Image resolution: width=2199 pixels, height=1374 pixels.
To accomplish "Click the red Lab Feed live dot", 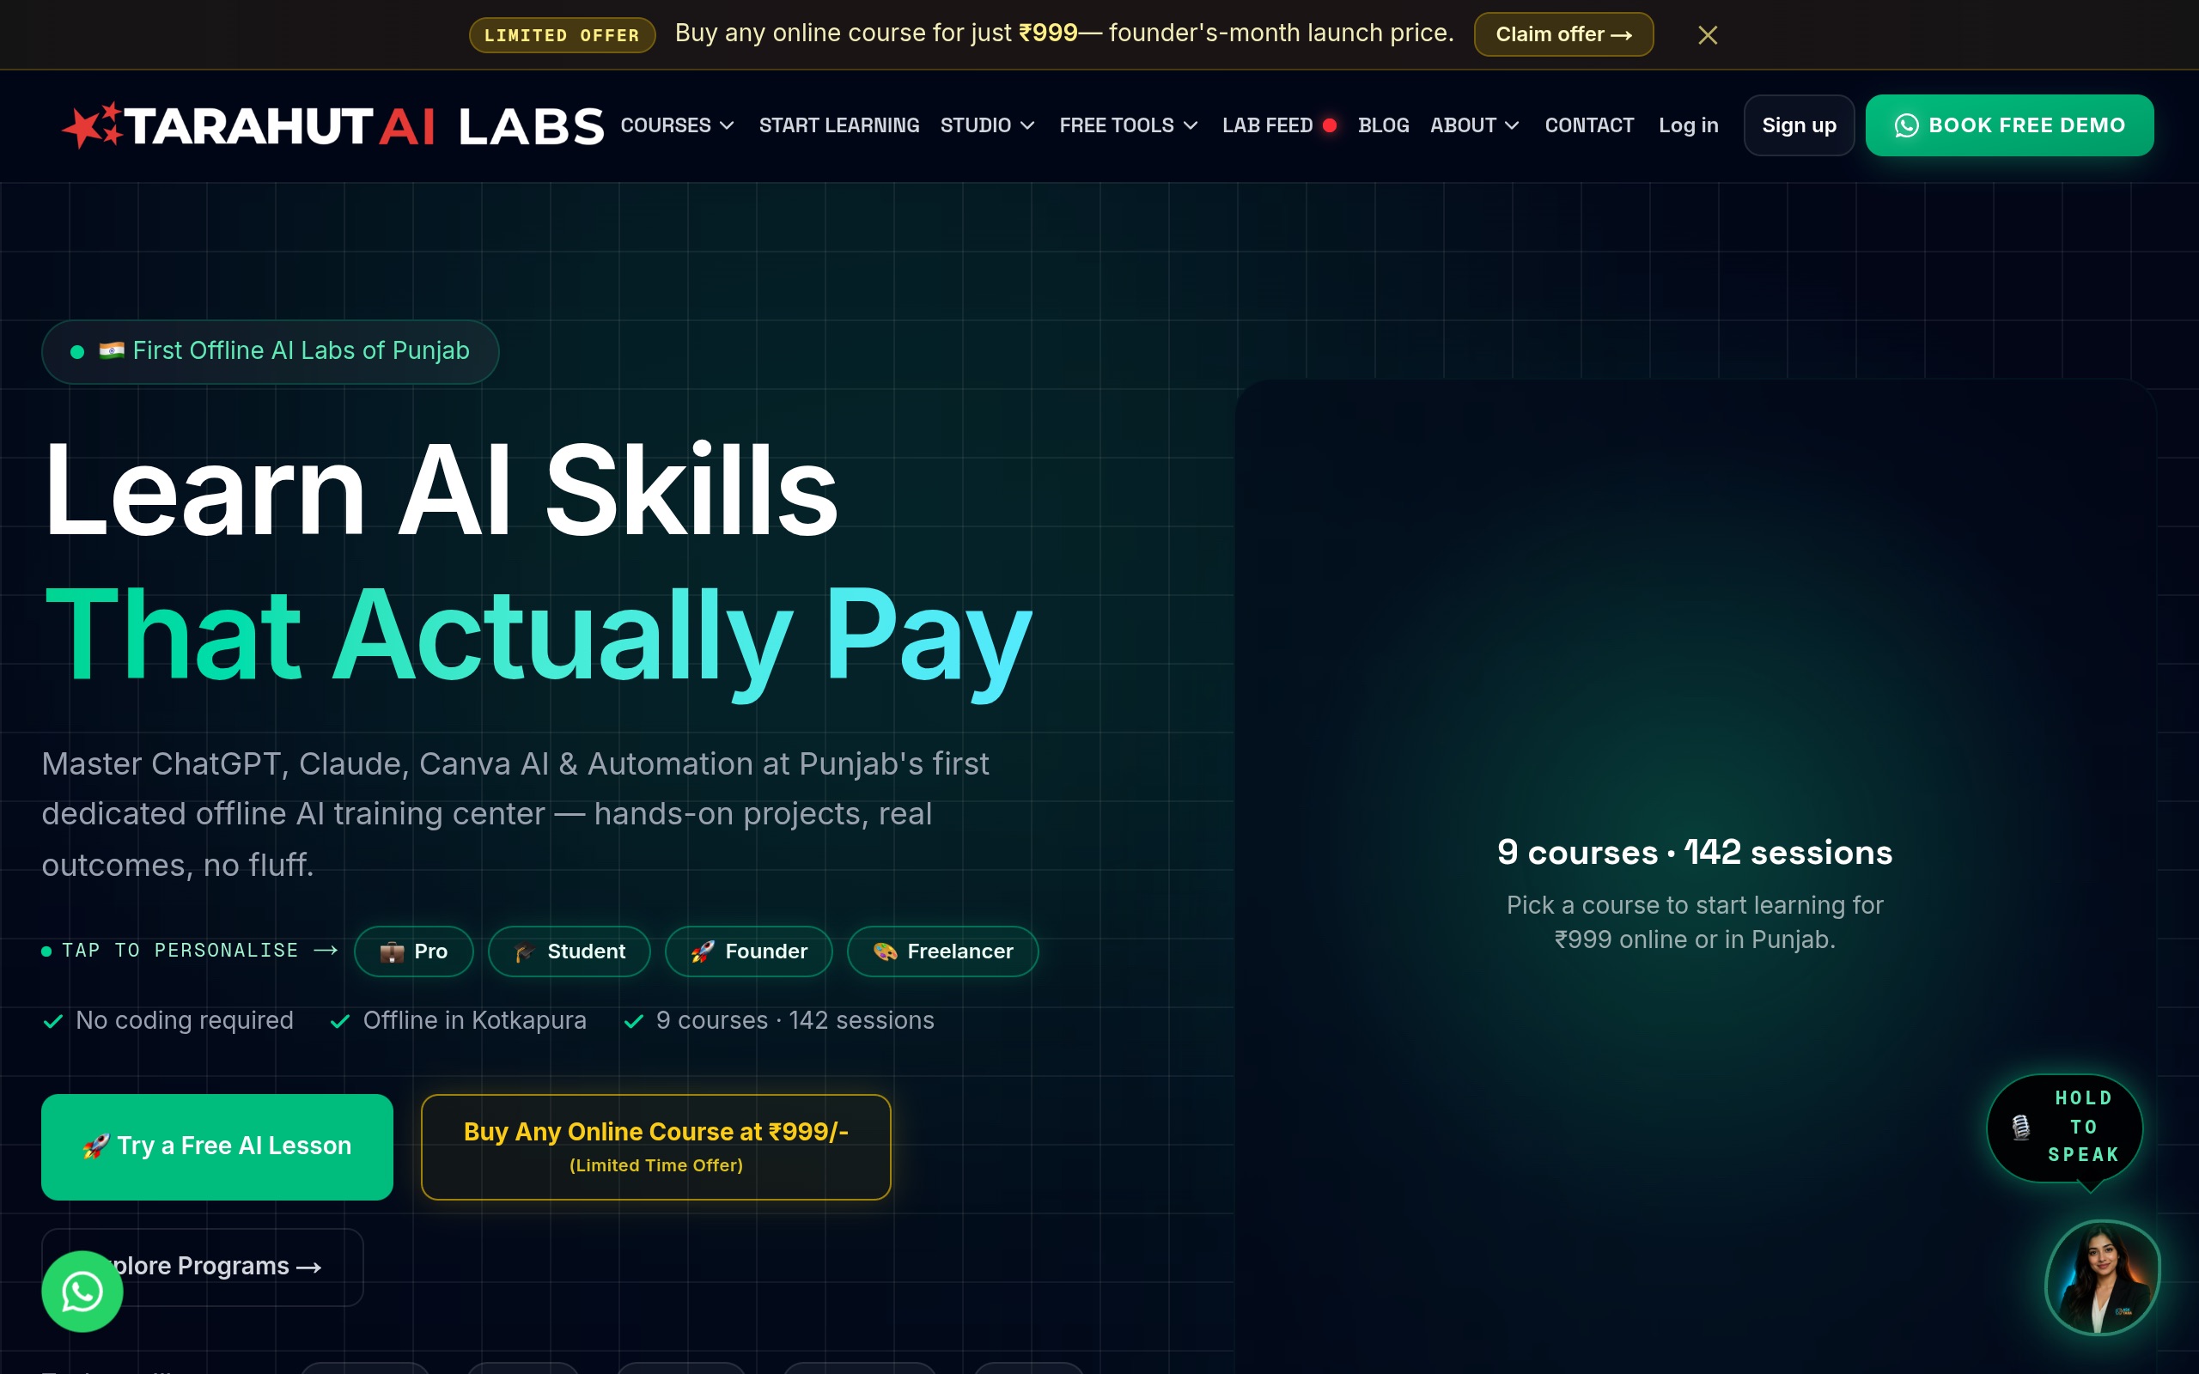I will pos(1330,125).
